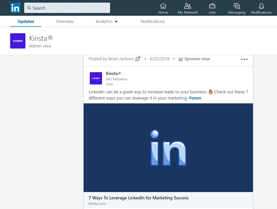Open the 7 Ways To Leverage LinkedIn article
This screenshot has width=277, height=209.
[138, 198]
